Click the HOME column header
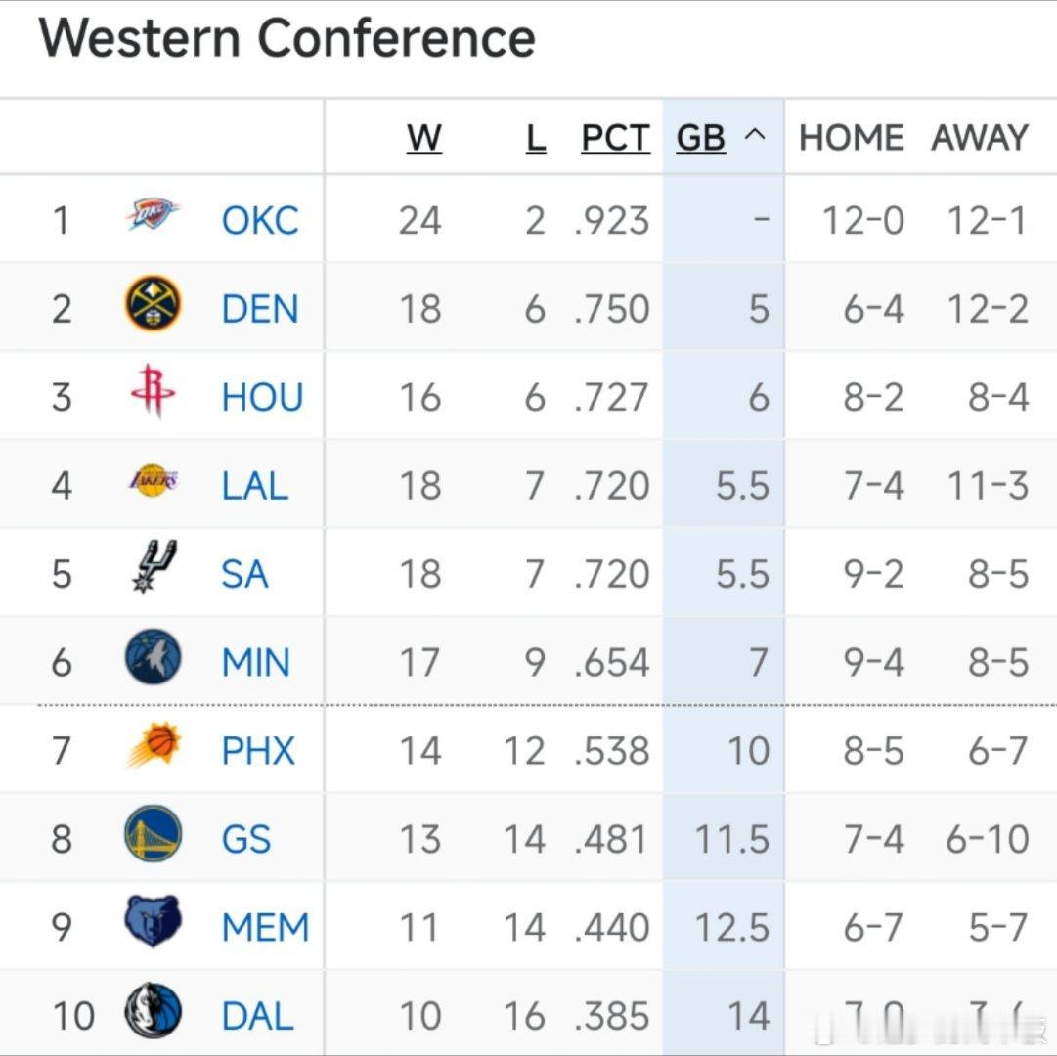 851,138
